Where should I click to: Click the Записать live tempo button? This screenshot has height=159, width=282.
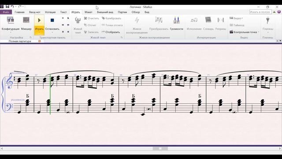pyautogui.click(x=91, y=32)
